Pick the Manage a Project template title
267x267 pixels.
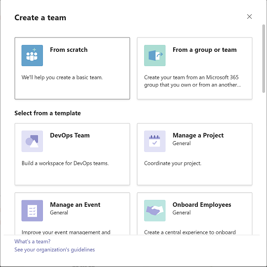198,135
